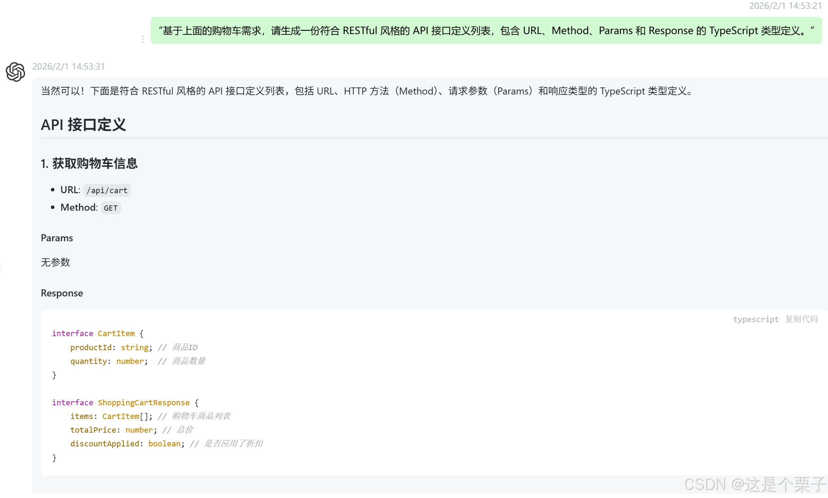The image size is (828, 498).
Task: Click the typescript language label
Action: tap(755, 319)
